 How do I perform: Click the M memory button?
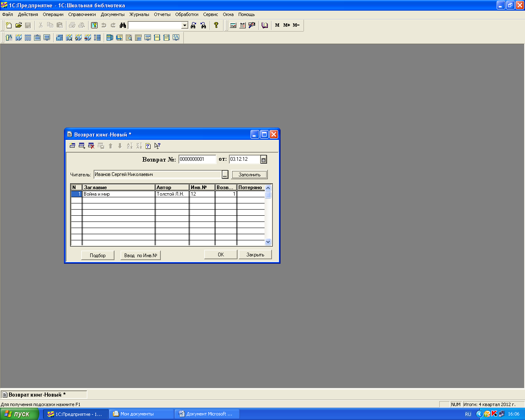click(277, 25)
